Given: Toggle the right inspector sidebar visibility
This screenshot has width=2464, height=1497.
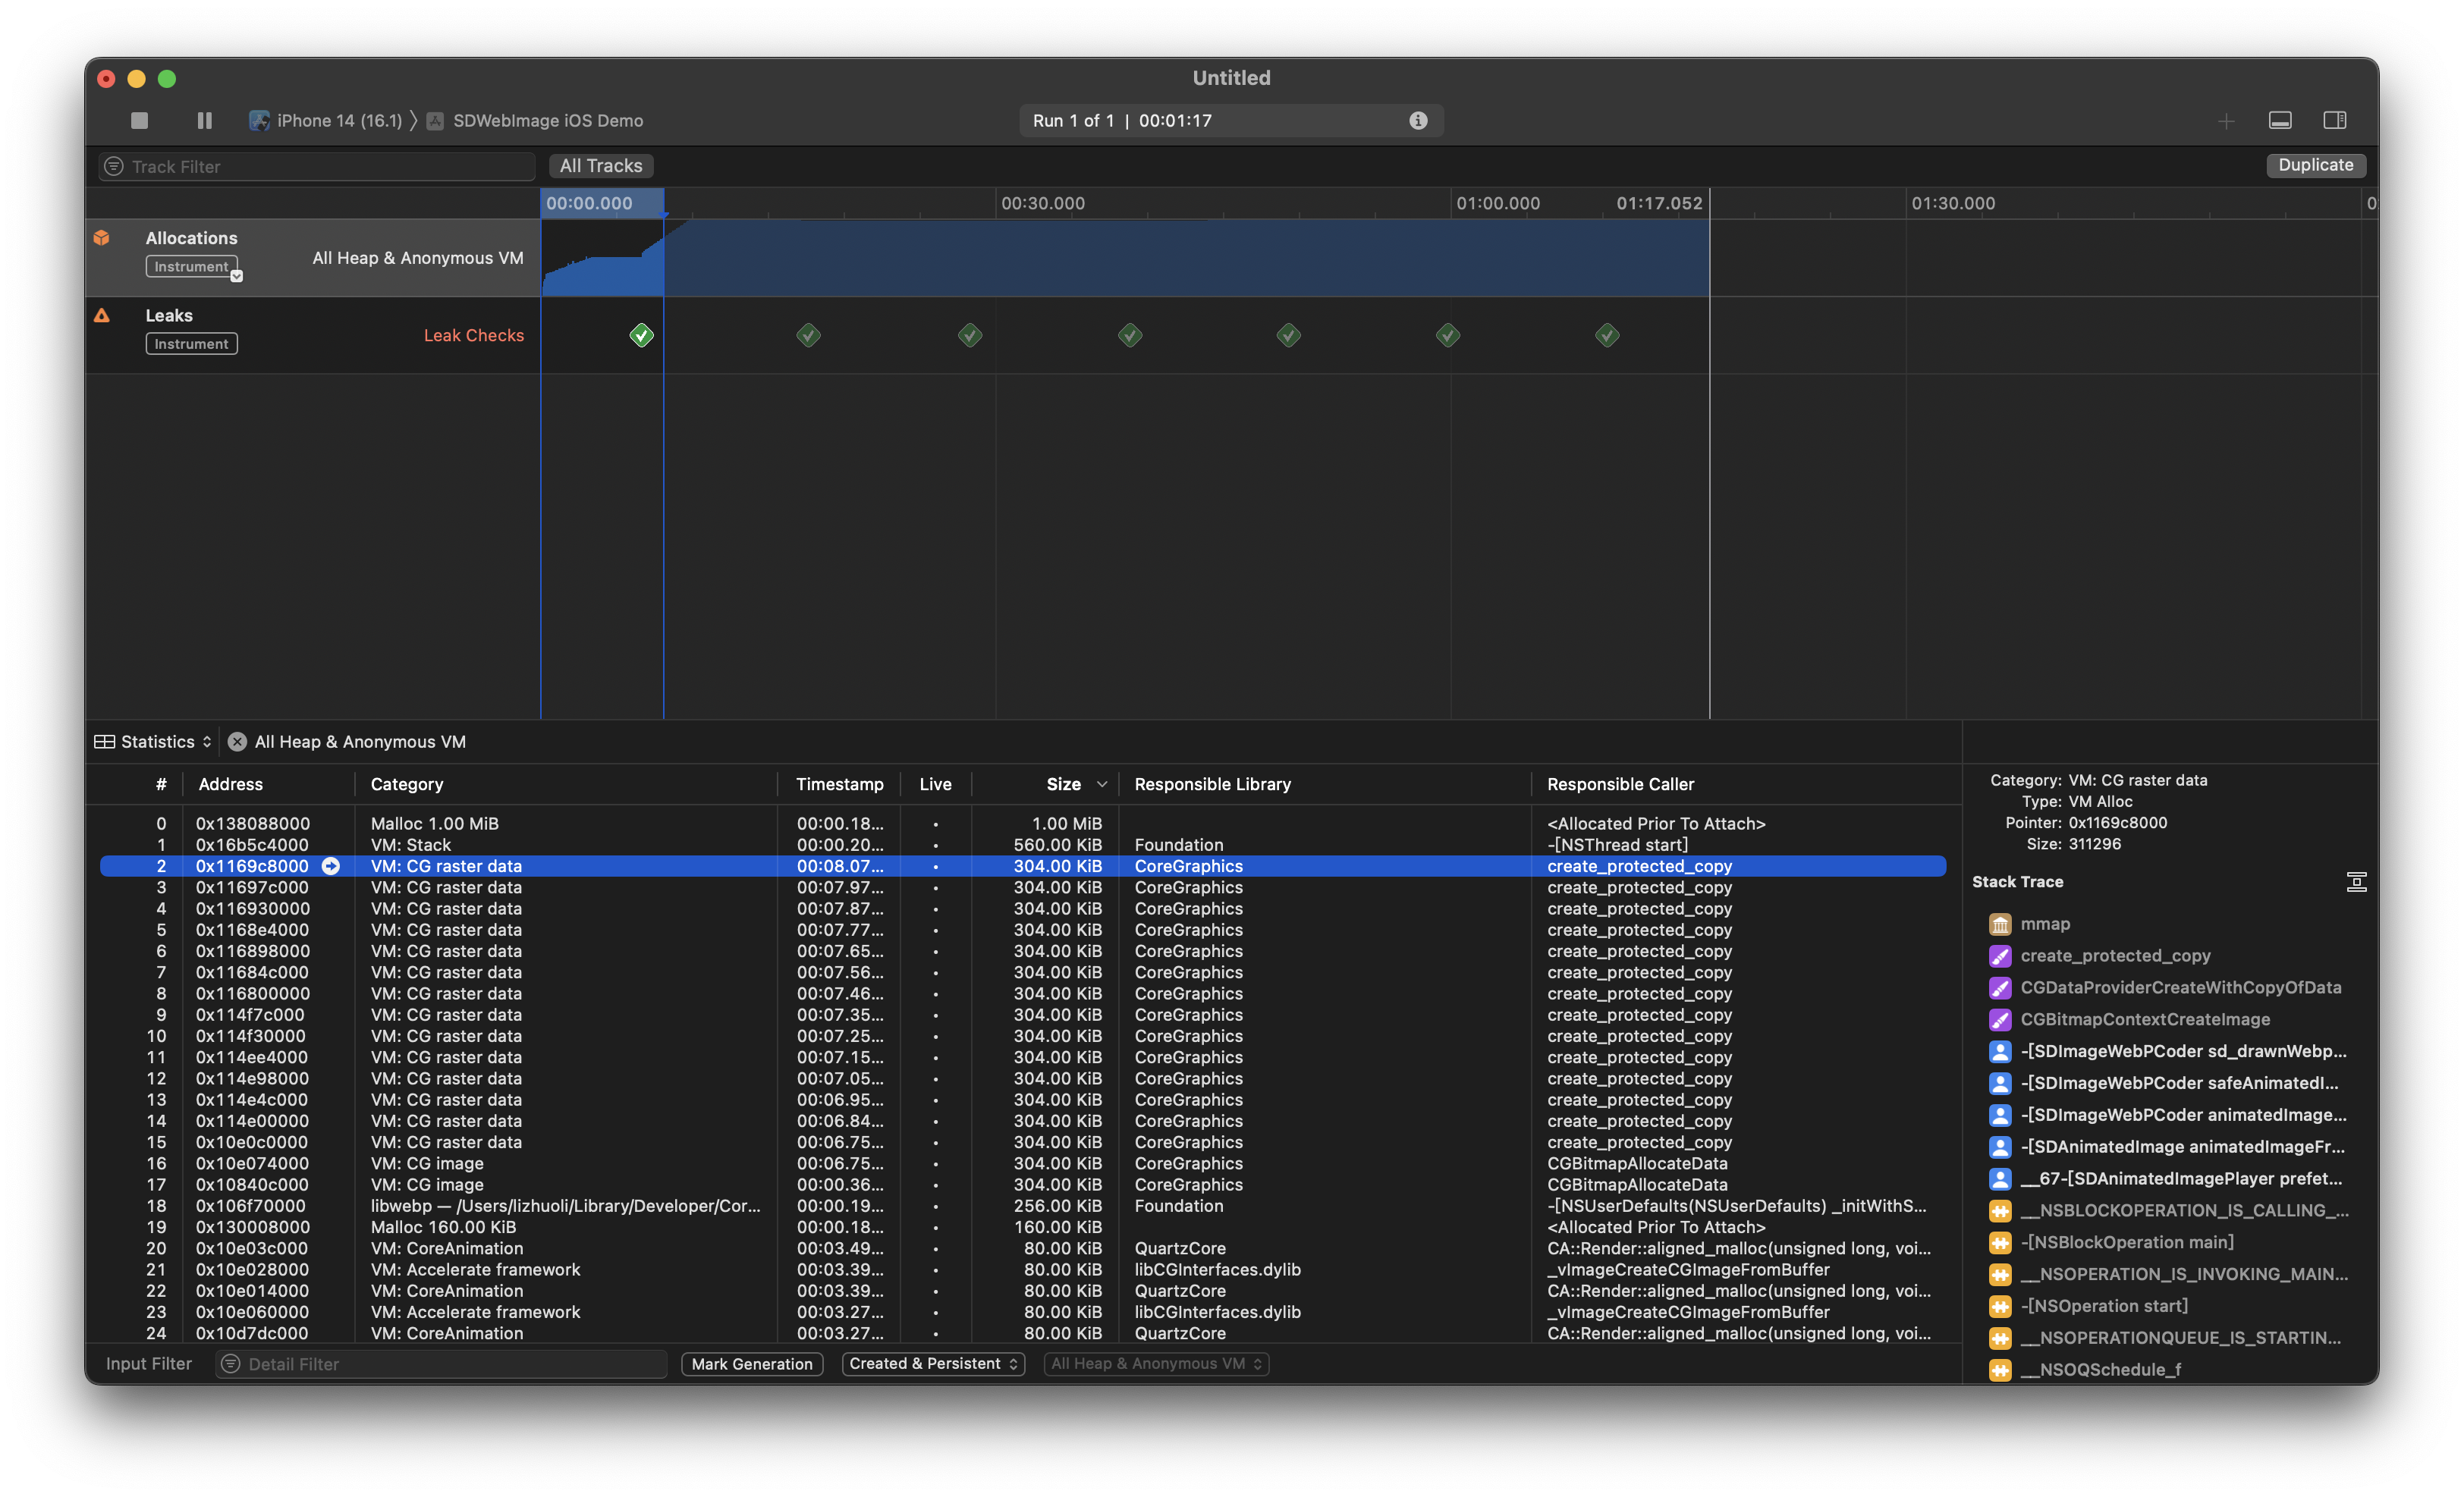Looking at the screenshot, I should 2335,120.
